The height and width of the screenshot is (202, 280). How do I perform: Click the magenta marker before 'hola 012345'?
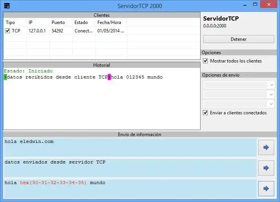pos(109,77)
